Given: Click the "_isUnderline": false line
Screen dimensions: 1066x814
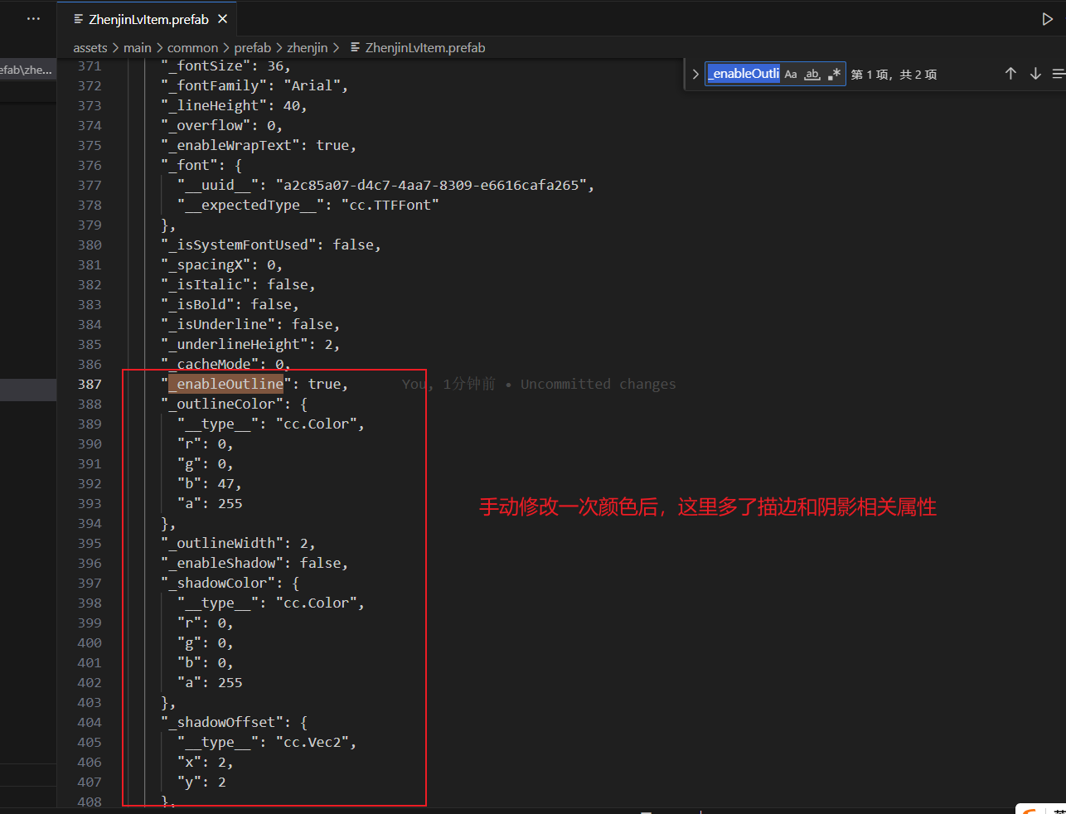Looking at the screenshot, I should 250,324.
